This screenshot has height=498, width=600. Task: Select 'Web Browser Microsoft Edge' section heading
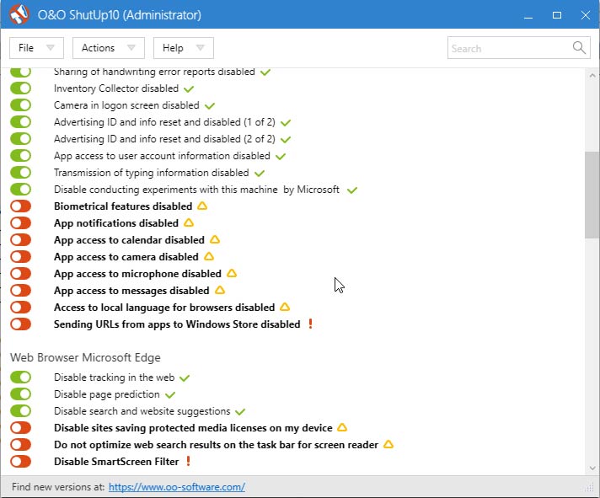pos(85,357)
